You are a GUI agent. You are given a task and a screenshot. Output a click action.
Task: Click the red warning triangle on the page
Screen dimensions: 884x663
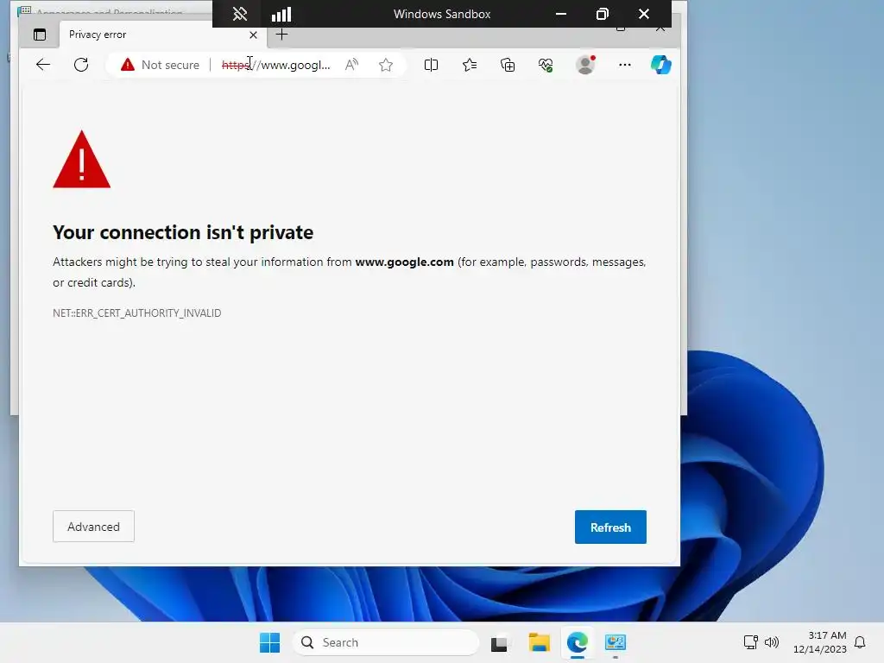(82, 160)
